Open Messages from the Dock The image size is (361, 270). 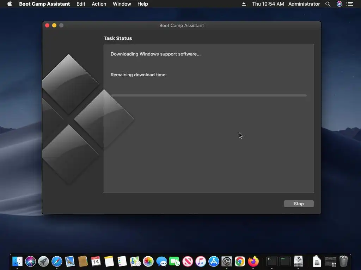point(161,261)
